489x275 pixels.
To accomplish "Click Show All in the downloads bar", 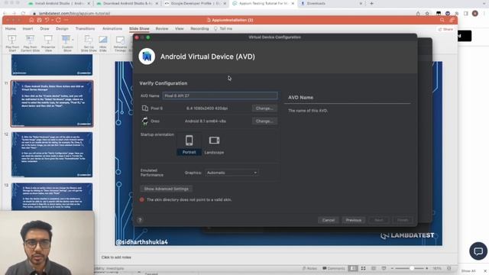I will pos(468,271).
